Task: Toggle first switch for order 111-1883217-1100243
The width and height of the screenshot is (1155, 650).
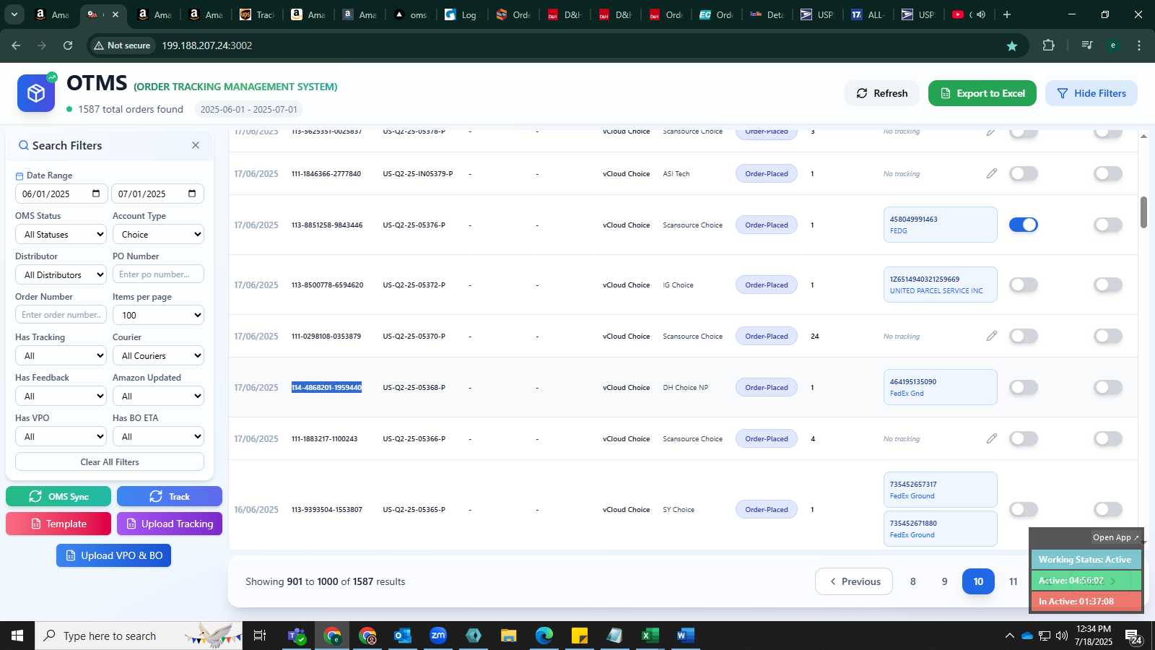Action: click(1024, 438)
